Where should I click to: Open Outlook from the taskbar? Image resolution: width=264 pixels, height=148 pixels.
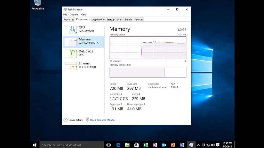click(164, 145)
